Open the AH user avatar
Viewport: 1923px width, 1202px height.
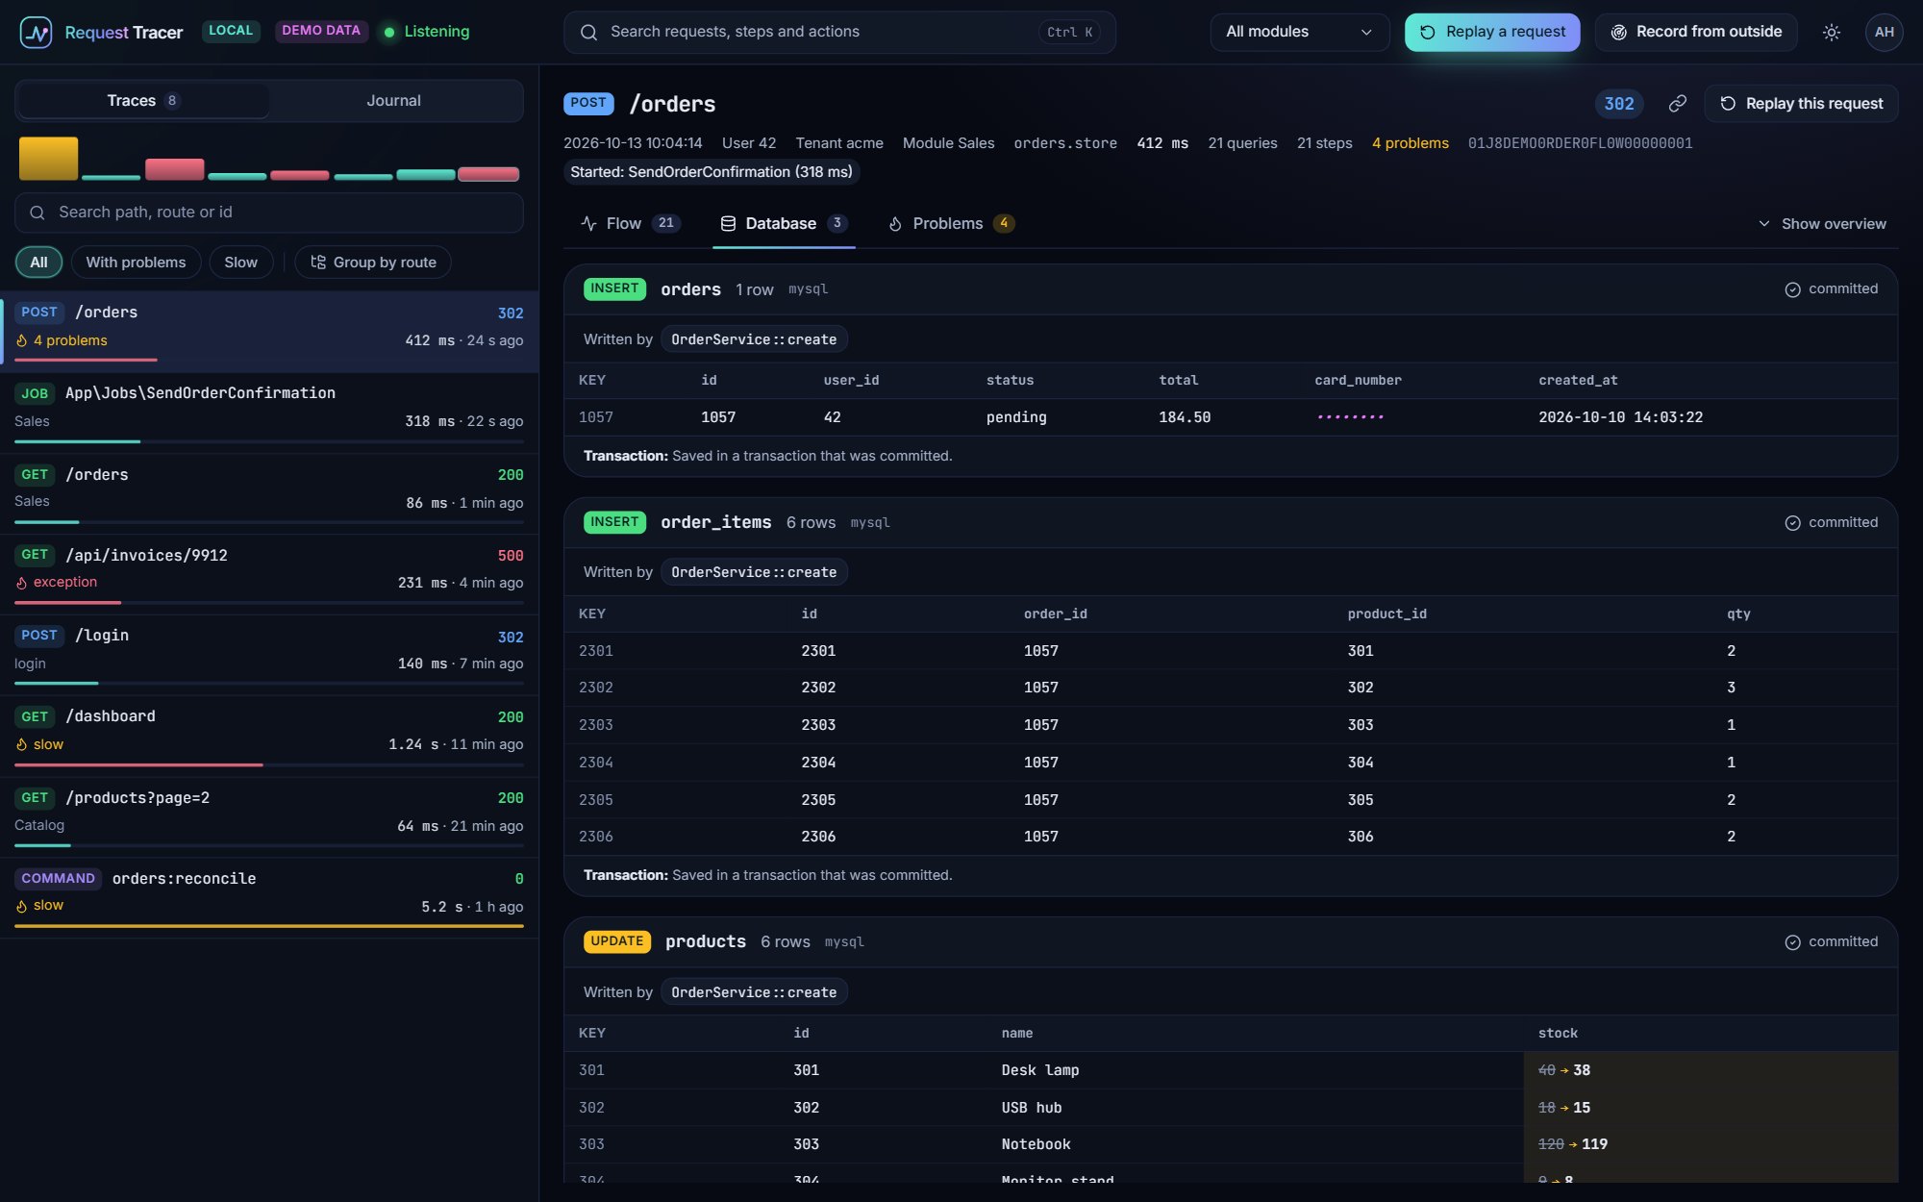tap(1884, 32)
